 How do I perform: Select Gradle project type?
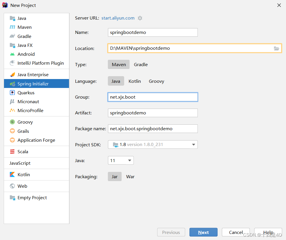click(x=141, y=64)
